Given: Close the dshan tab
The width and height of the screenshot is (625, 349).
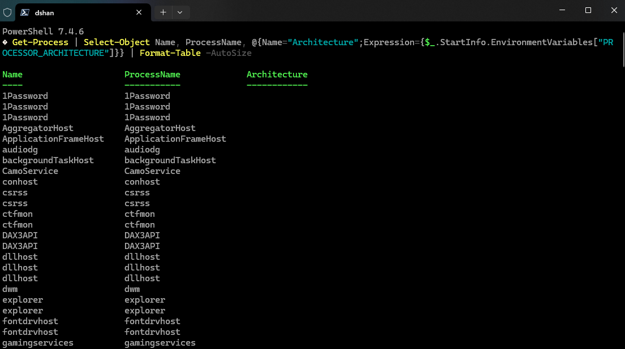Looking at the screenshot, I should (139, 12).
